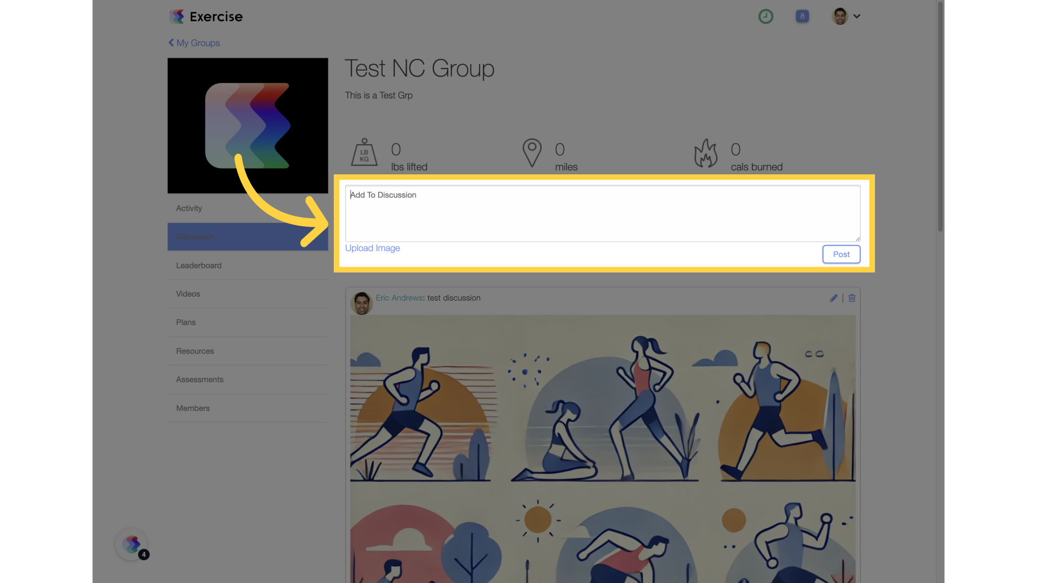
Task: Go back to My Groups
Action: point(194,43)
